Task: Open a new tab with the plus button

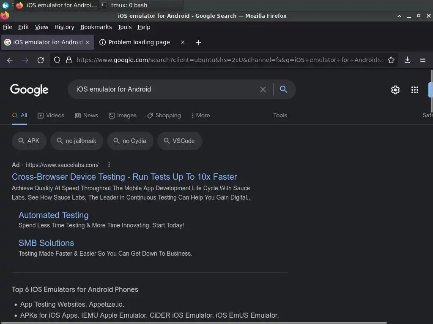Action: [199, 43]
